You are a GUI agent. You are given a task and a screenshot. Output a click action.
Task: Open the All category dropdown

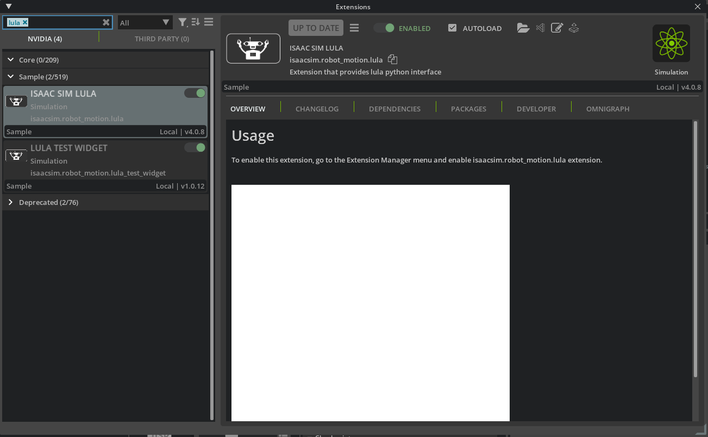145,23
